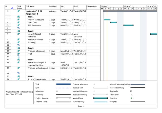Screen dimensions: 162x113
Task: Click the task mode icon for Risk Assesment row
Action: pos(18,25)
